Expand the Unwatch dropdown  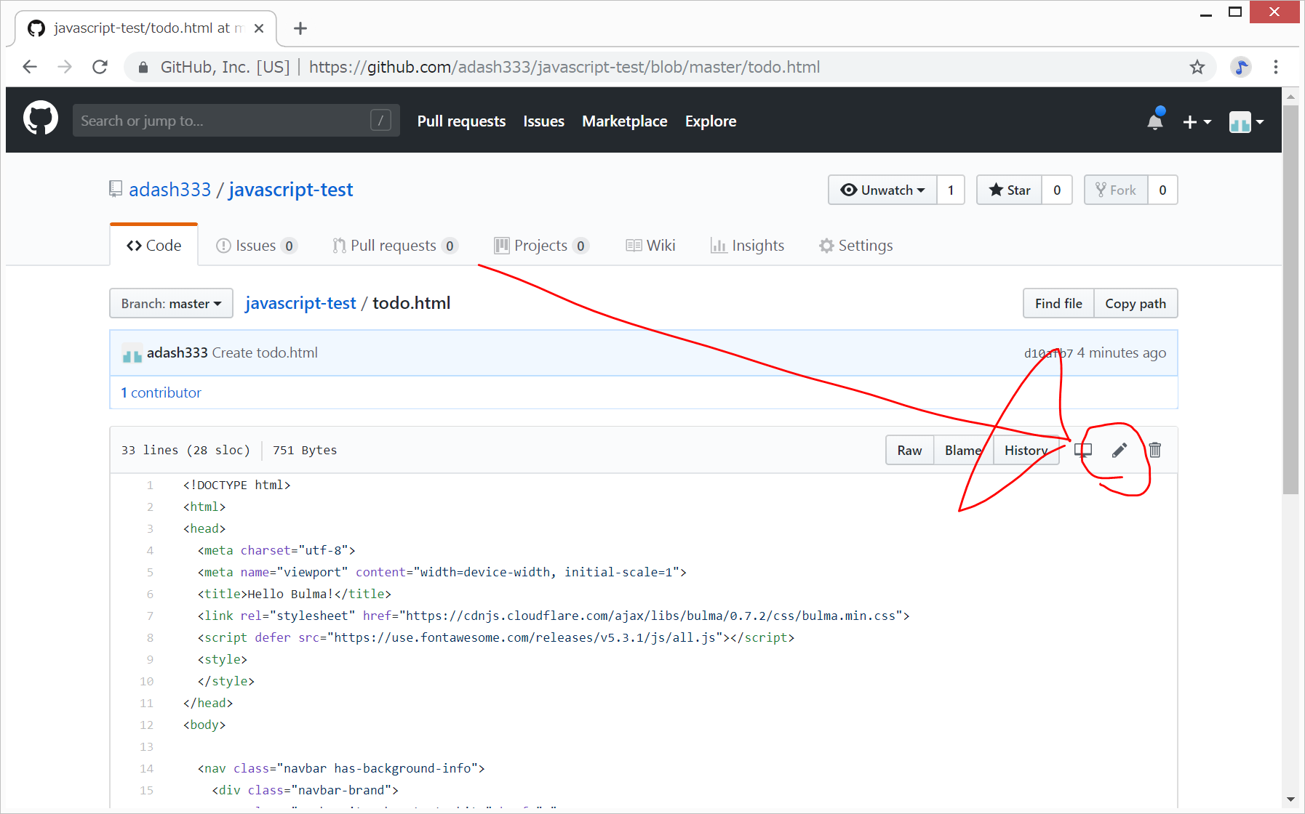pos(882,190)
